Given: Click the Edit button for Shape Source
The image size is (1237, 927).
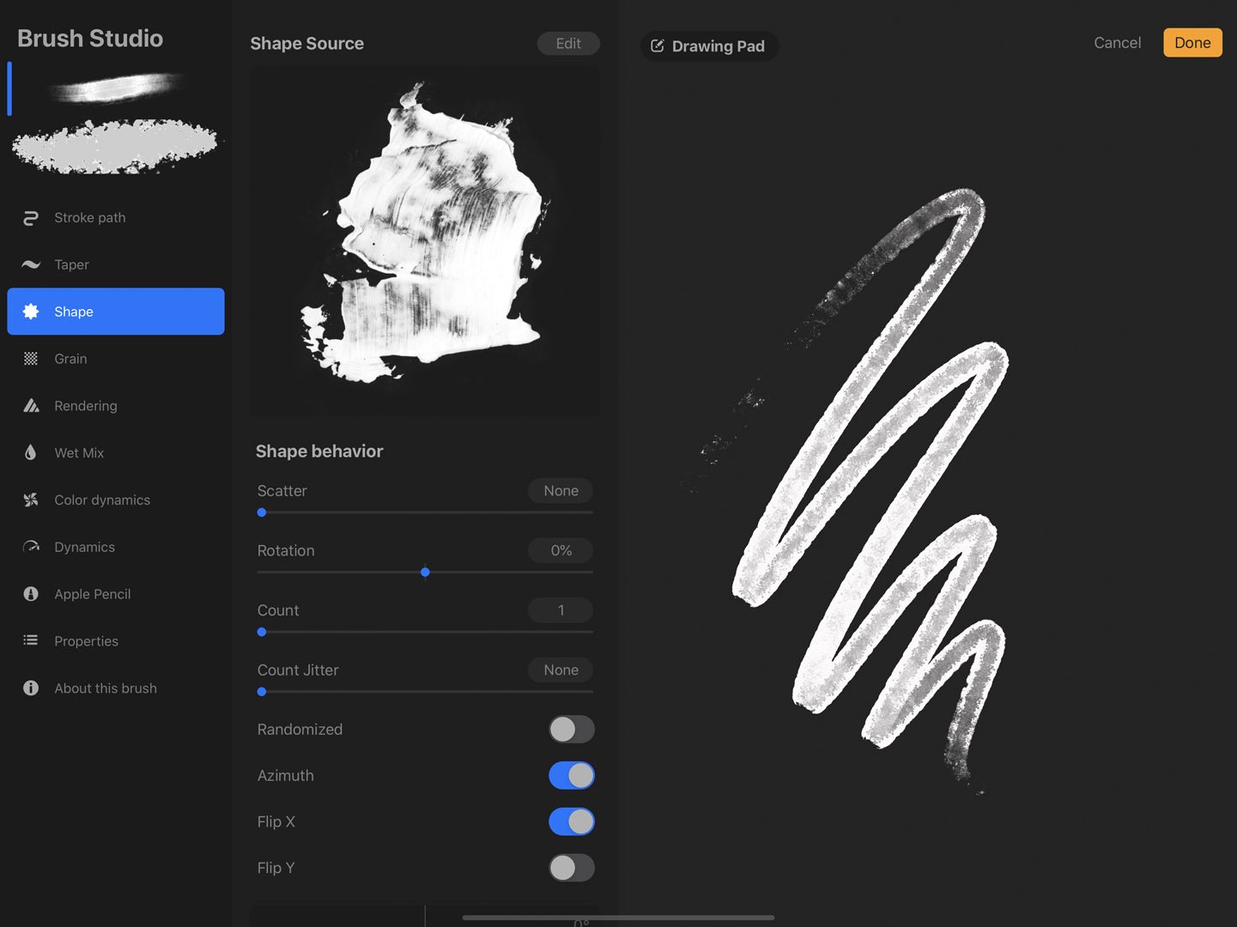Looking at the screenshot, I should click(x=568, y=43).
